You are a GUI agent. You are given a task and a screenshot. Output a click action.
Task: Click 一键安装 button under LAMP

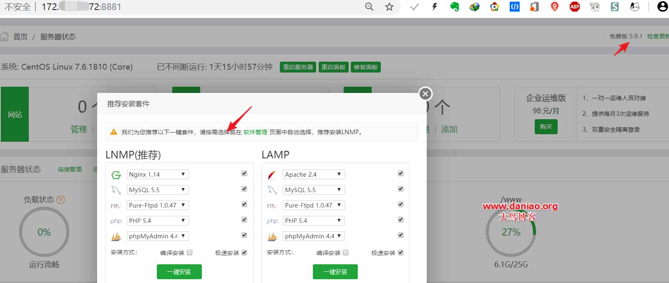pos(335,272)
